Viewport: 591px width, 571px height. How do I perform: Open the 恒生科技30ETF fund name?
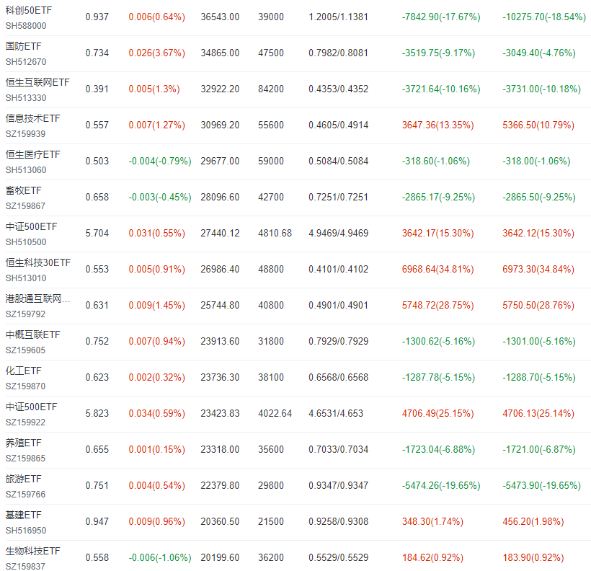(38, 262)
